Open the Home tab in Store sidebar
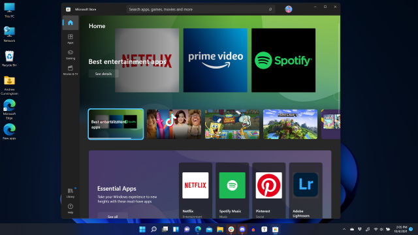This screenshot has width=418, height=235. tap(71, 23)
